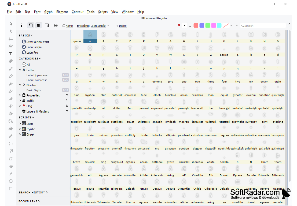The image size is (297, 206).
Task: Collapse the SCRIPTS section
Action: tap(26, 117)
